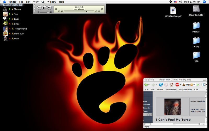Image resolution: width=209 pixels, height=131 pixels.
Task: Select buddy Betsy in the list
Action: (x=17, y=24)
